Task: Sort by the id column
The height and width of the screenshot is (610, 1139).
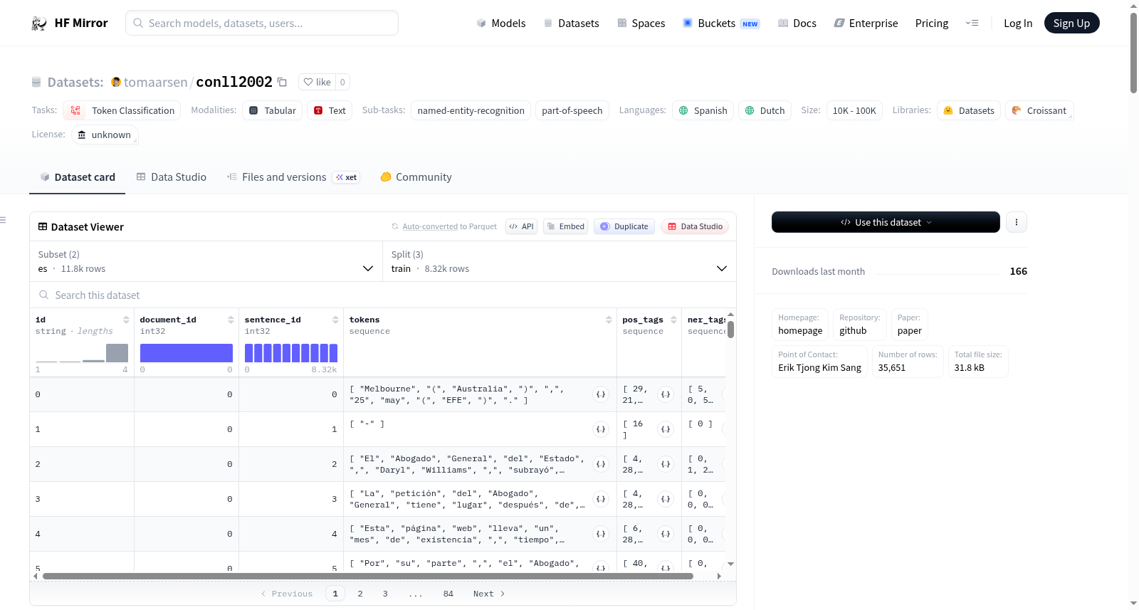Action: click(126, 320)
